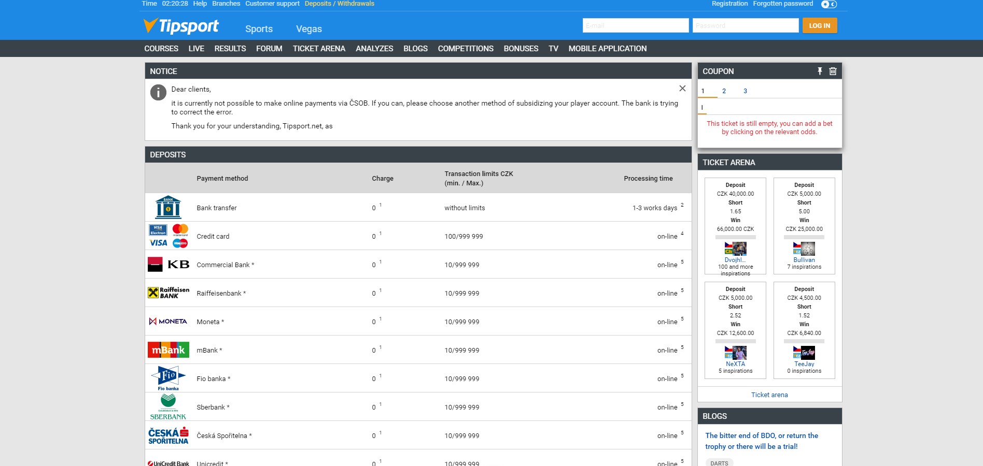This screenshot has height=466, width=983.
Task: Select coupon tab 1
Action: tap(703, 91)
